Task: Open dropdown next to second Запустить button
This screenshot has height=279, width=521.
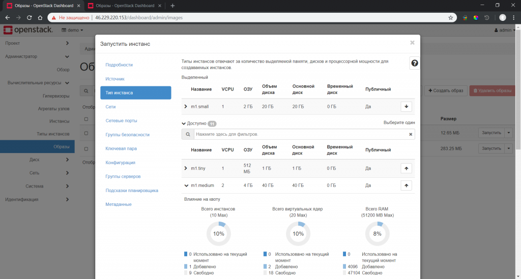Action: tap(508, 148)
